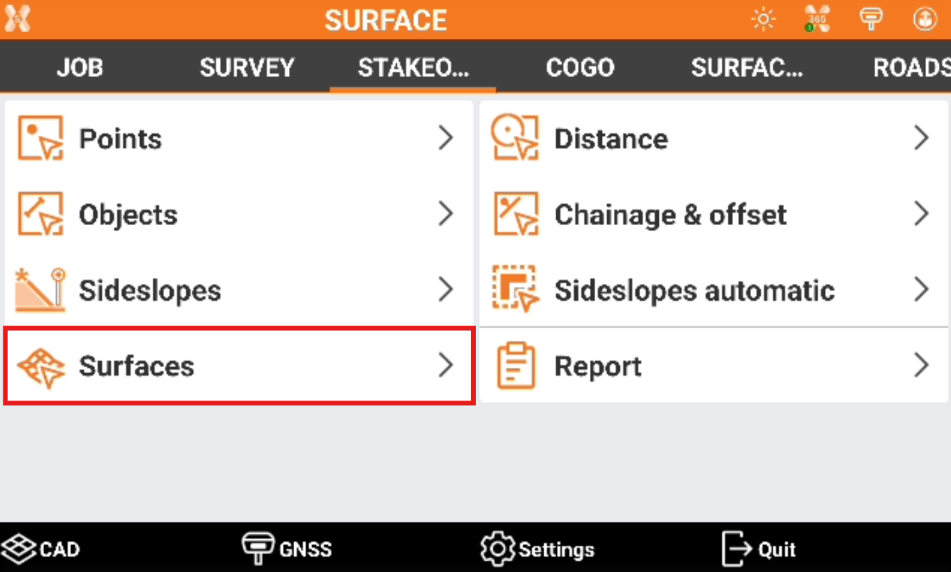Image resolution: width=951 pixels, height=572 pixels.
Task: Switch to the COGO tab
Action: pyautogui.click(x=580, y=67)
